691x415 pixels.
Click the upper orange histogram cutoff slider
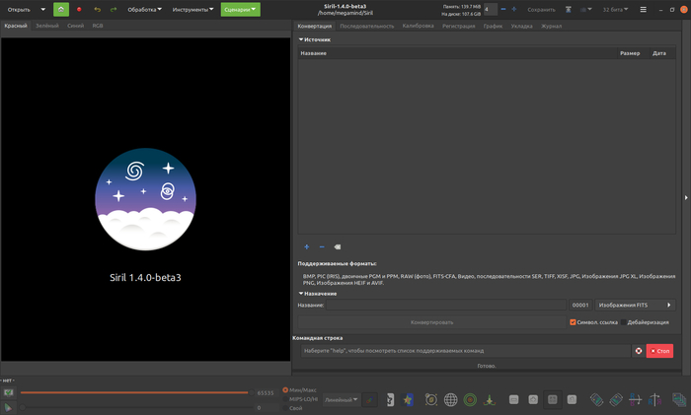pos(134,392)
